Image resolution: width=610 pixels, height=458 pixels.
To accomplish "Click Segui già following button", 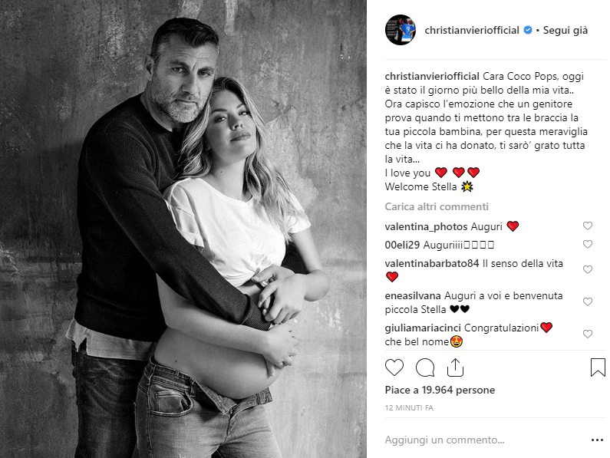I will click(565, 30).
